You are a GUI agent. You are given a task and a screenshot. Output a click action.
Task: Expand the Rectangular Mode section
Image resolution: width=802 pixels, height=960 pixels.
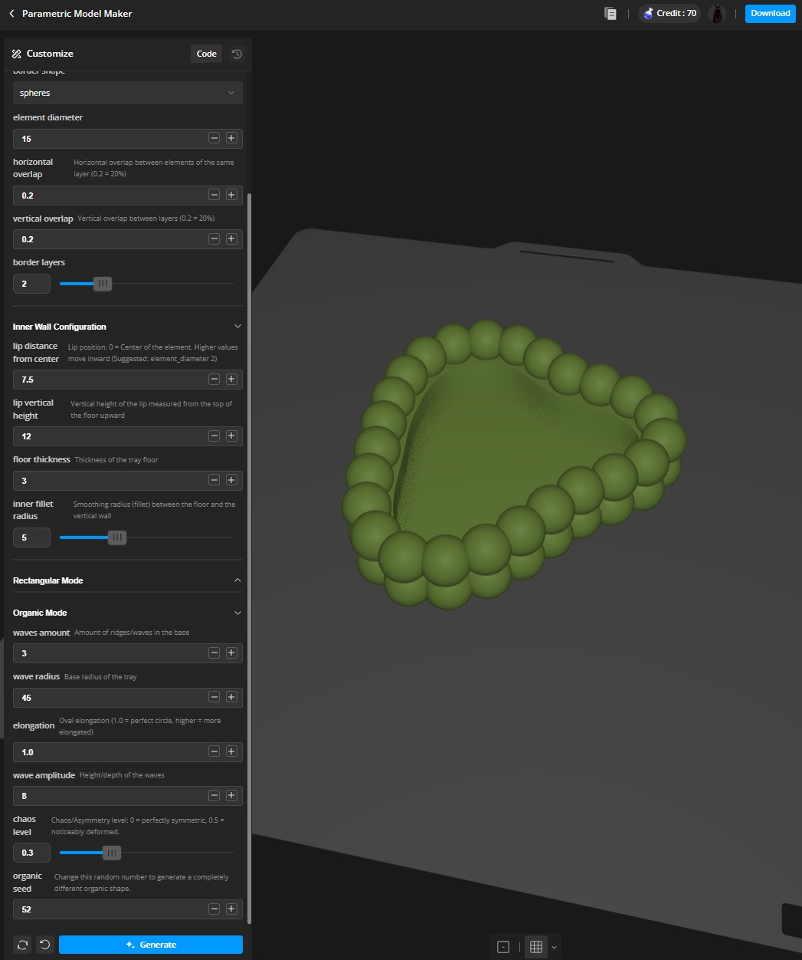pos(237,580)
